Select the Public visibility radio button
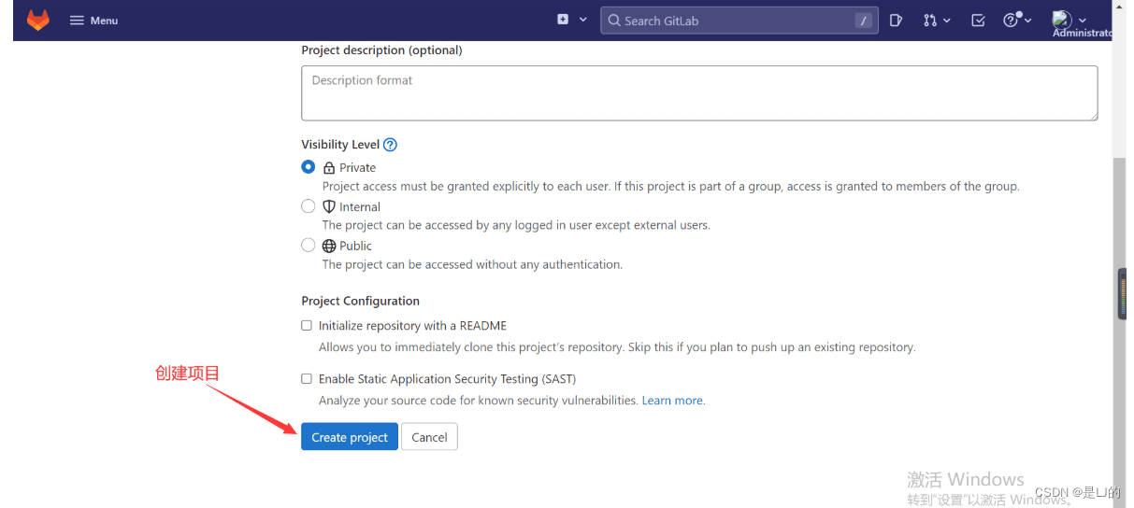Image resolution: width=1134 pixels, height=508 pixels. (309, 246)
